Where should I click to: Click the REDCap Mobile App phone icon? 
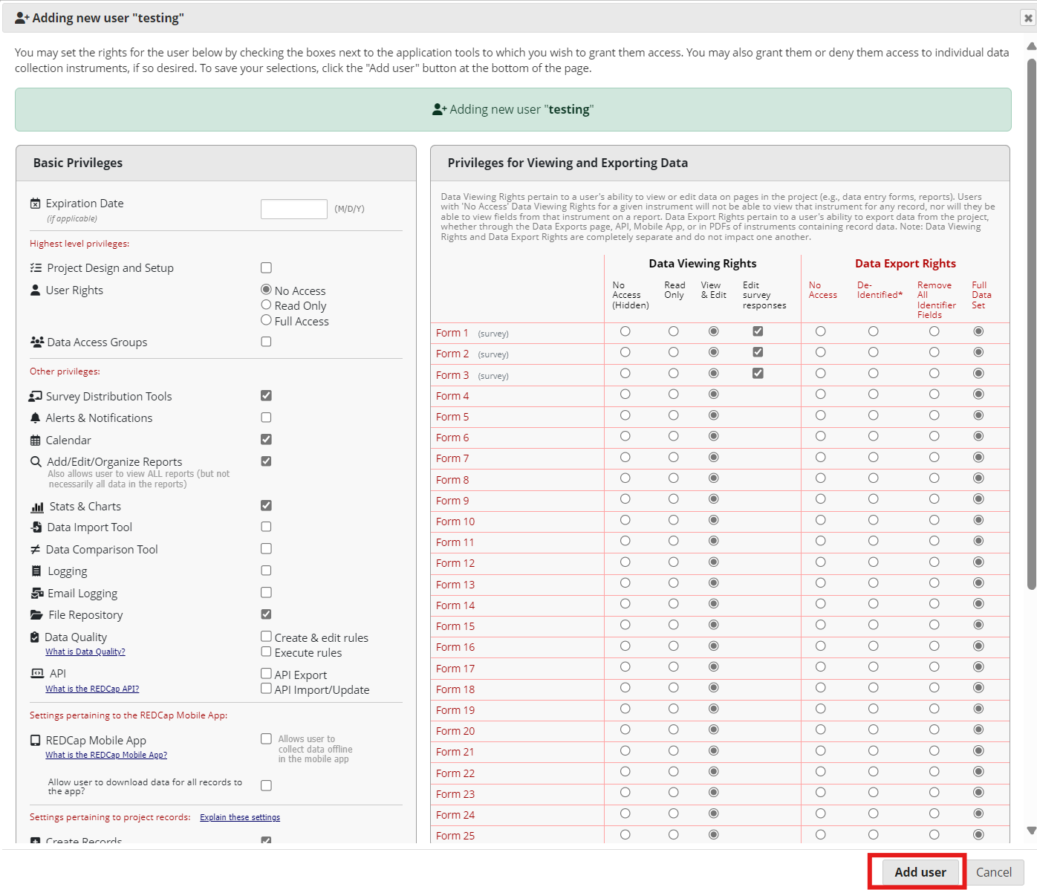[35, 740]
